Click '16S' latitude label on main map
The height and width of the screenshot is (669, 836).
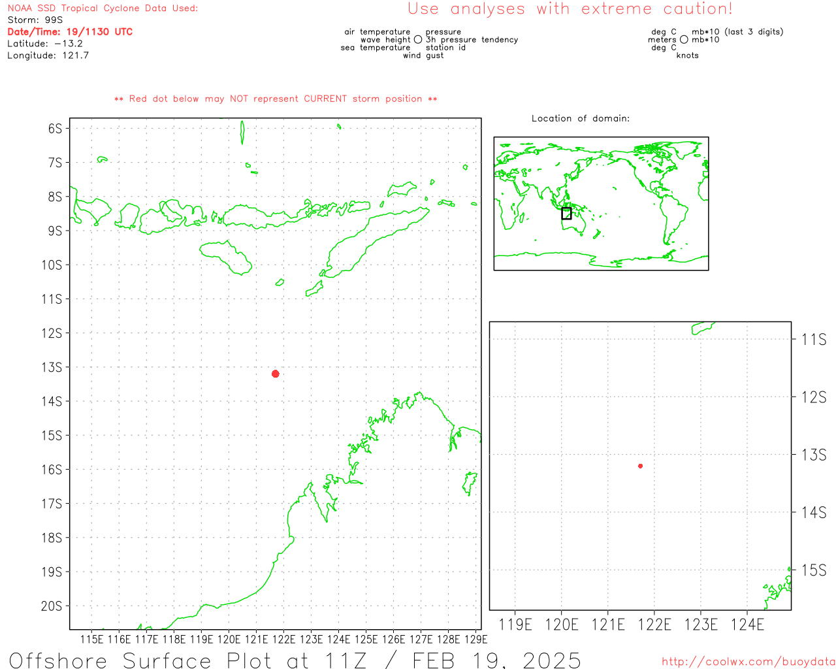52,469
